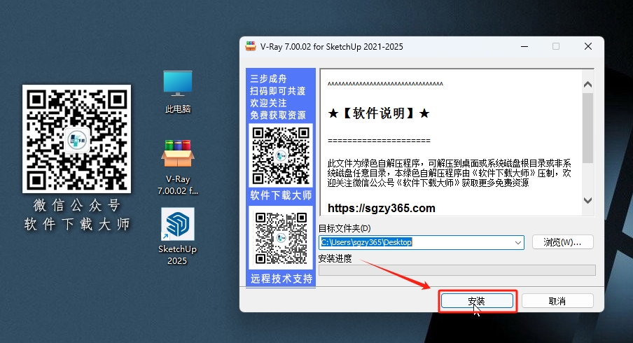Click the 软件下载大师 sidebar caption
The image size is (633, 343).
pos(281,195)
